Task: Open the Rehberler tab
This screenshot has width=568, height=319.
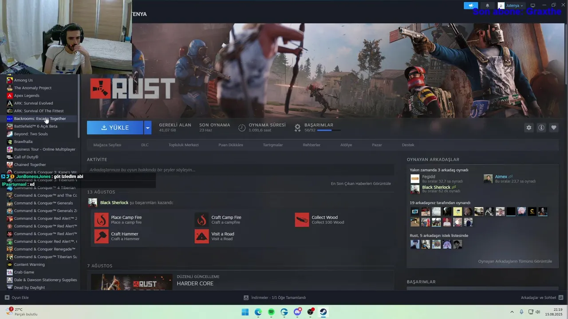Action: [x=312, y=145]
